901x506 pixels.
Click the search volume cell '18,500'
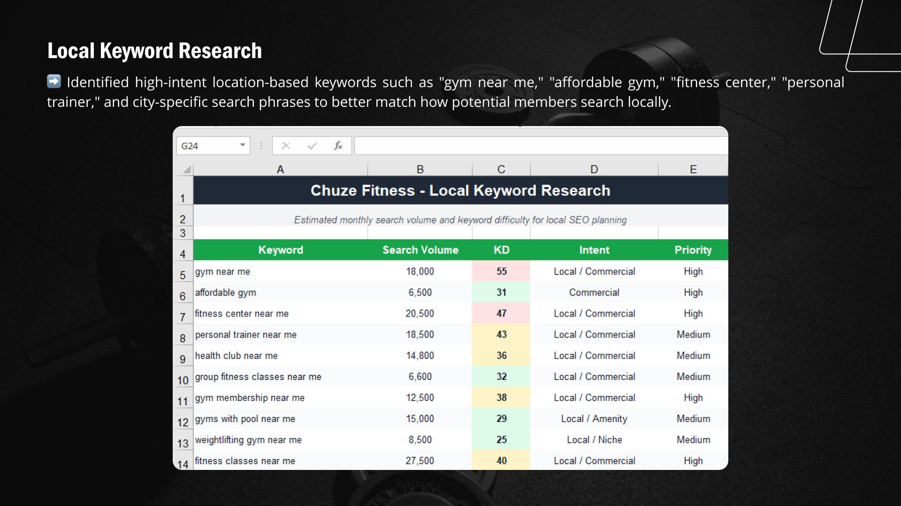tap(420, 335)
